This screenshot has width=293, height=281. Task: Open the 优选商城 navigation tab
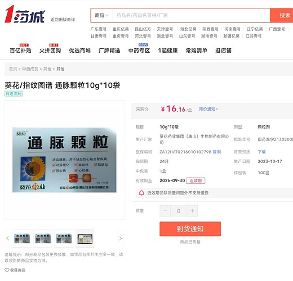80,51
